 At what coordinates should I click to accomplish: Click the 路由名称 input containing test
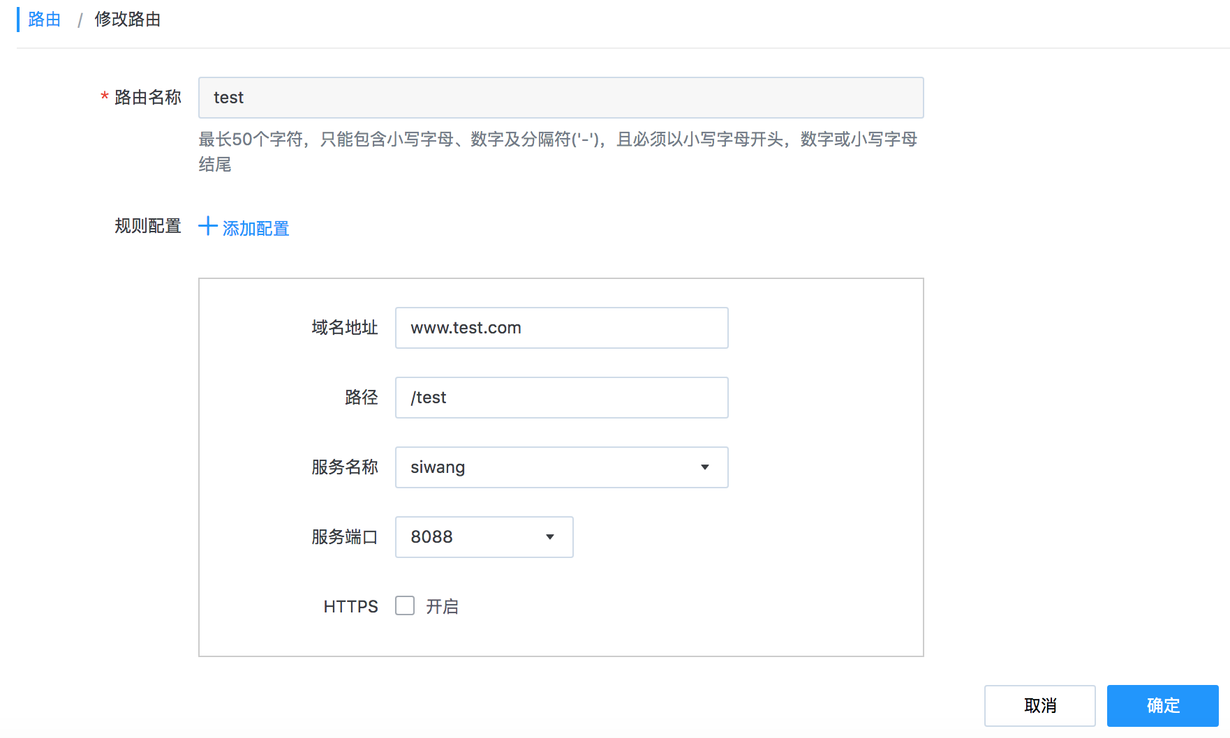[x=561, y=98]
